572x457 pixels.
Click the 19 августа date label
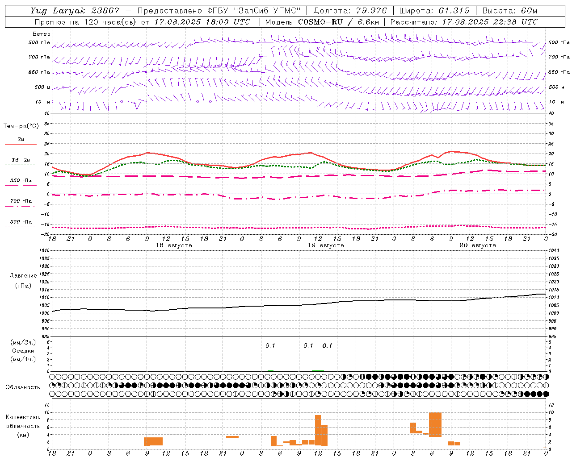[x=326, y=245]
